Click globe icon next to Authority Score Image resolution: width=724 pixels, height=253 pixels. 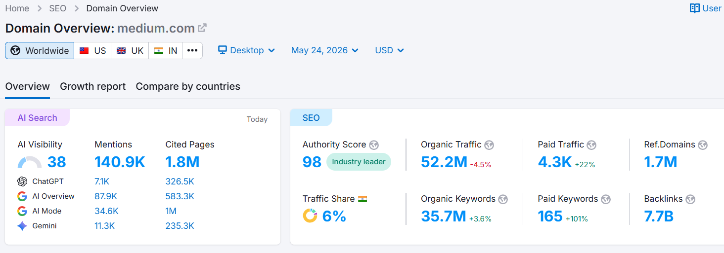pos(374,145)
